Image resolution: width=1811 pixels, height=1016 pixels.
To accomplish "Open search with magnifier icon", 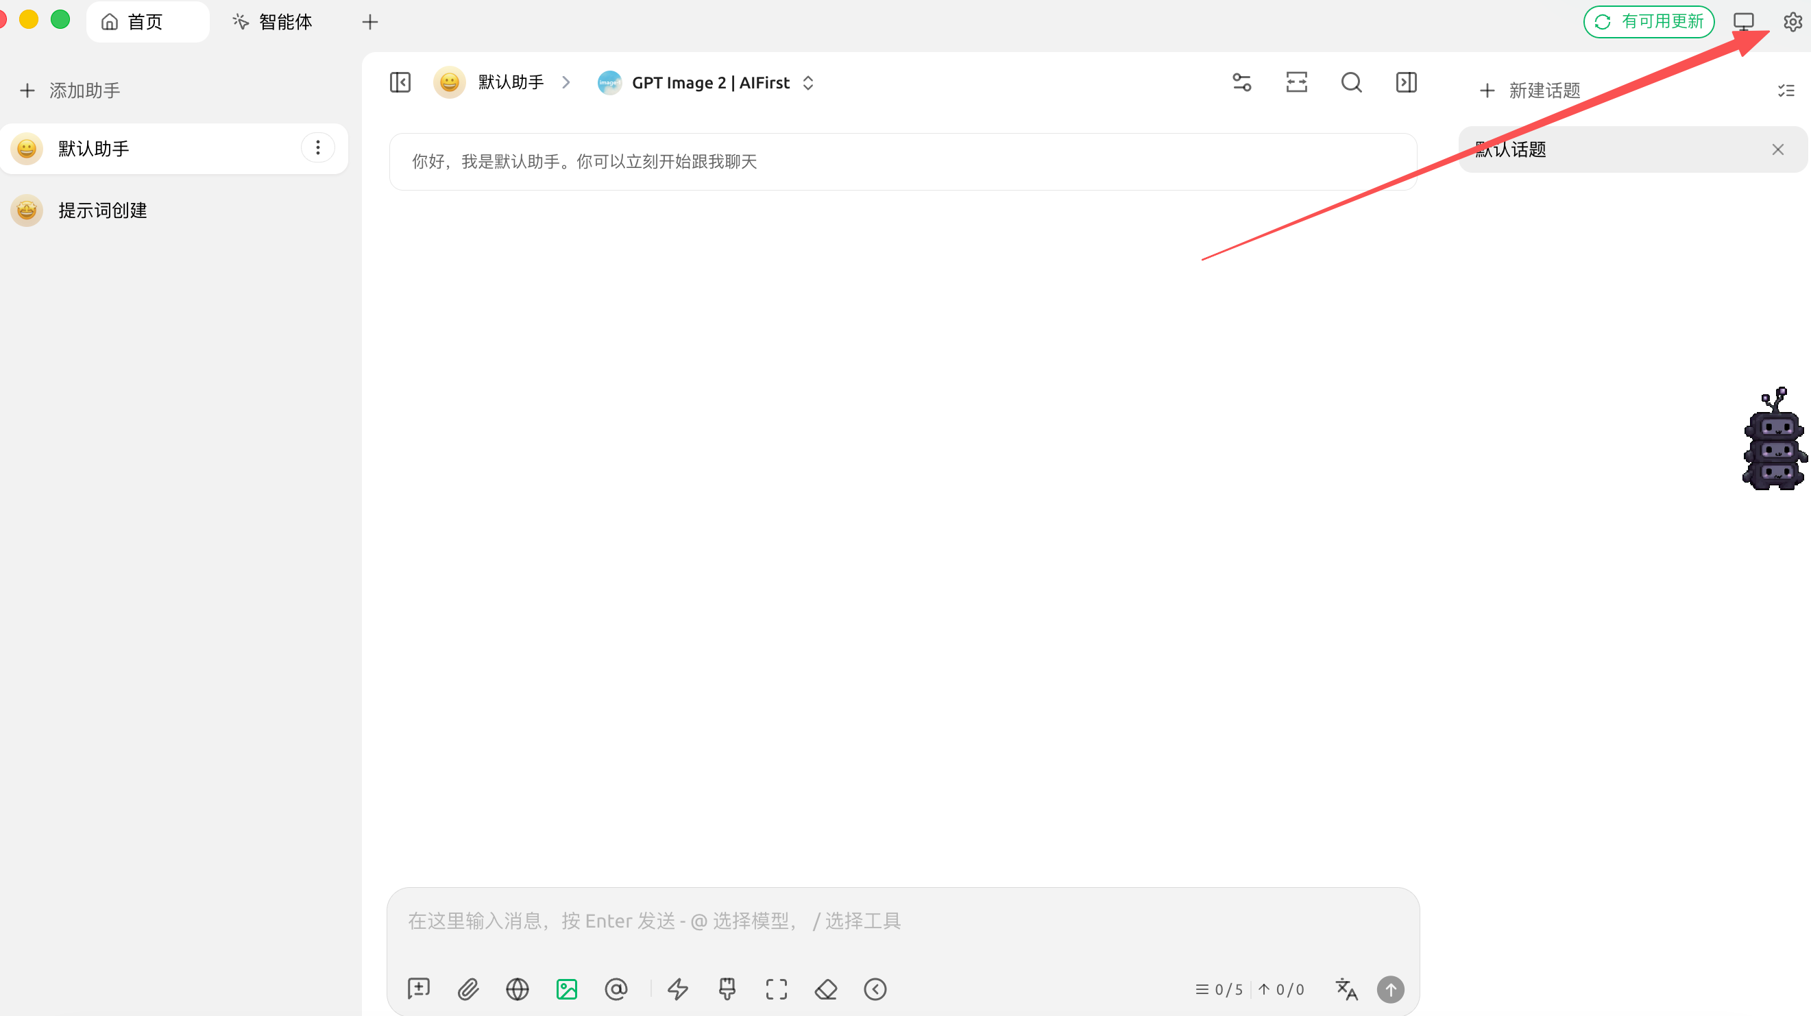I will tap(1351, 83).
